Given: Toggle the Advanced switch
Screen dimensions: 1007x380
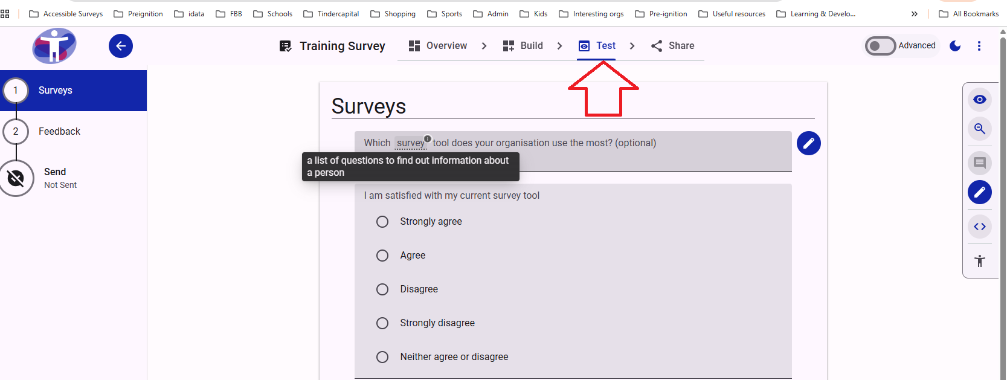Looking at the screenshot, I should (880, 46).
